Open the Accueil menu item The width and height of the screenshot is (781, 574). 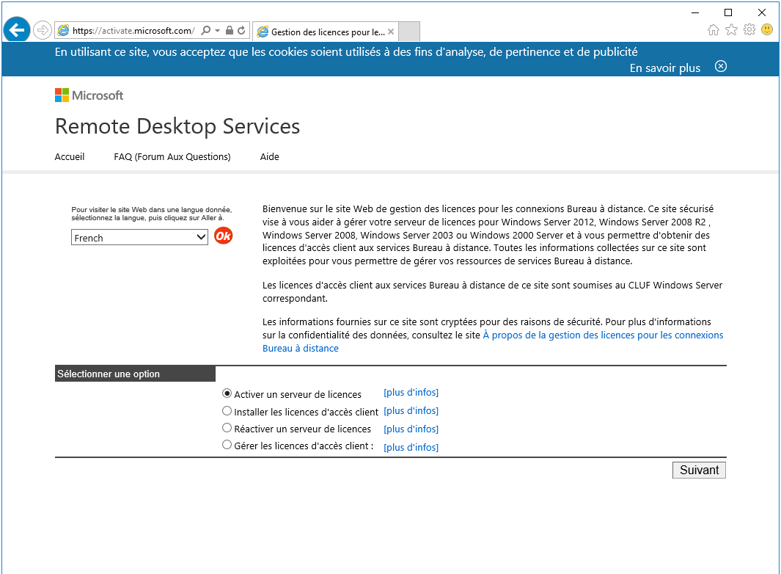click(69, 156)
